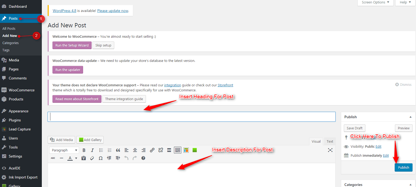416x187 pixels.
Task: Apply italic formatting in the editor toolbar
Action: pos(92,150)
